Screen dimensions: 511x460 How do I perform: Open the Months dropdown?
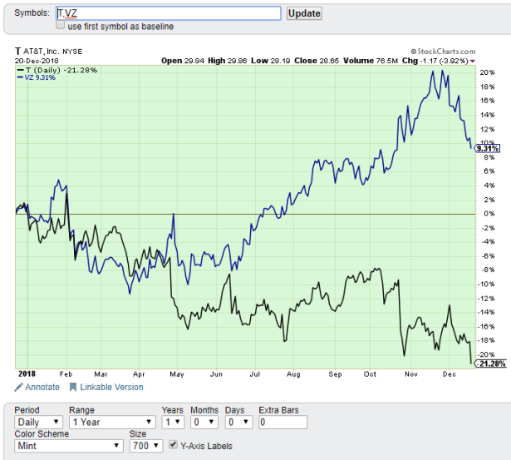[204, 423]
